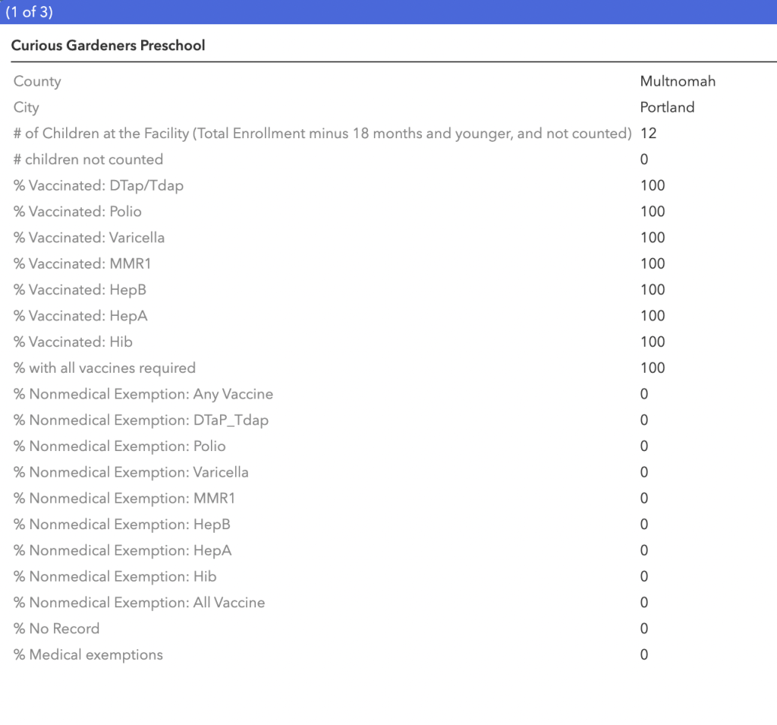Select "% Nonmedical Exemption: All Vaccine" label
This screenshot has height=725, width=777.
click(140, 603)
